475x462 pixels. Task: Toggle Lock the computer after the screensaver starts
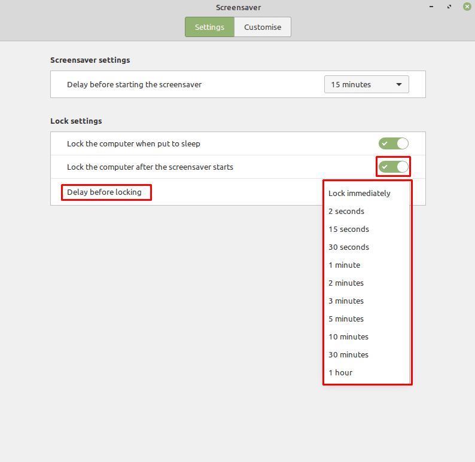point(393,167)
